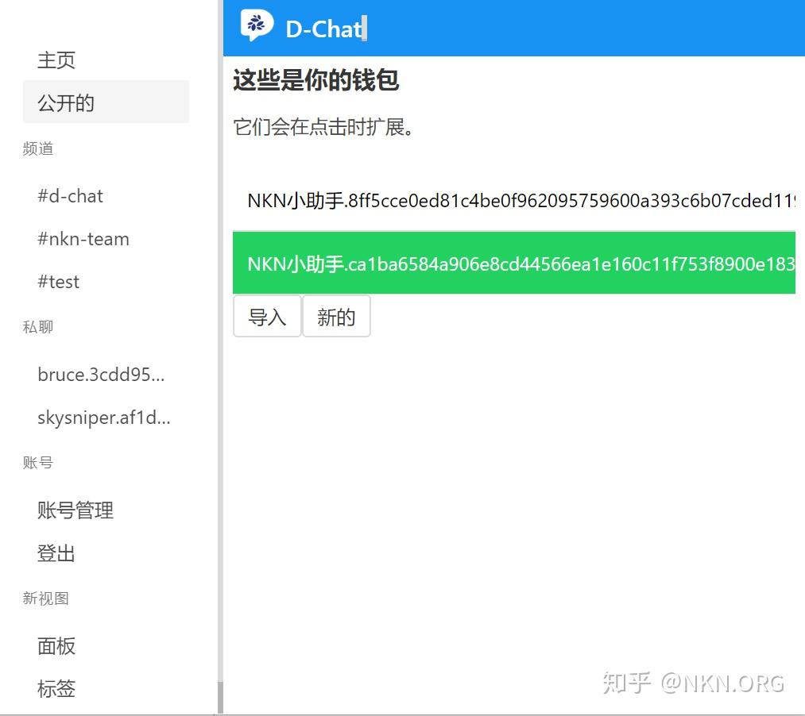Open the #nkn-team channel
Image resolution: width=805 pixels, height=716 pixels.
click(x=83, y=238)
